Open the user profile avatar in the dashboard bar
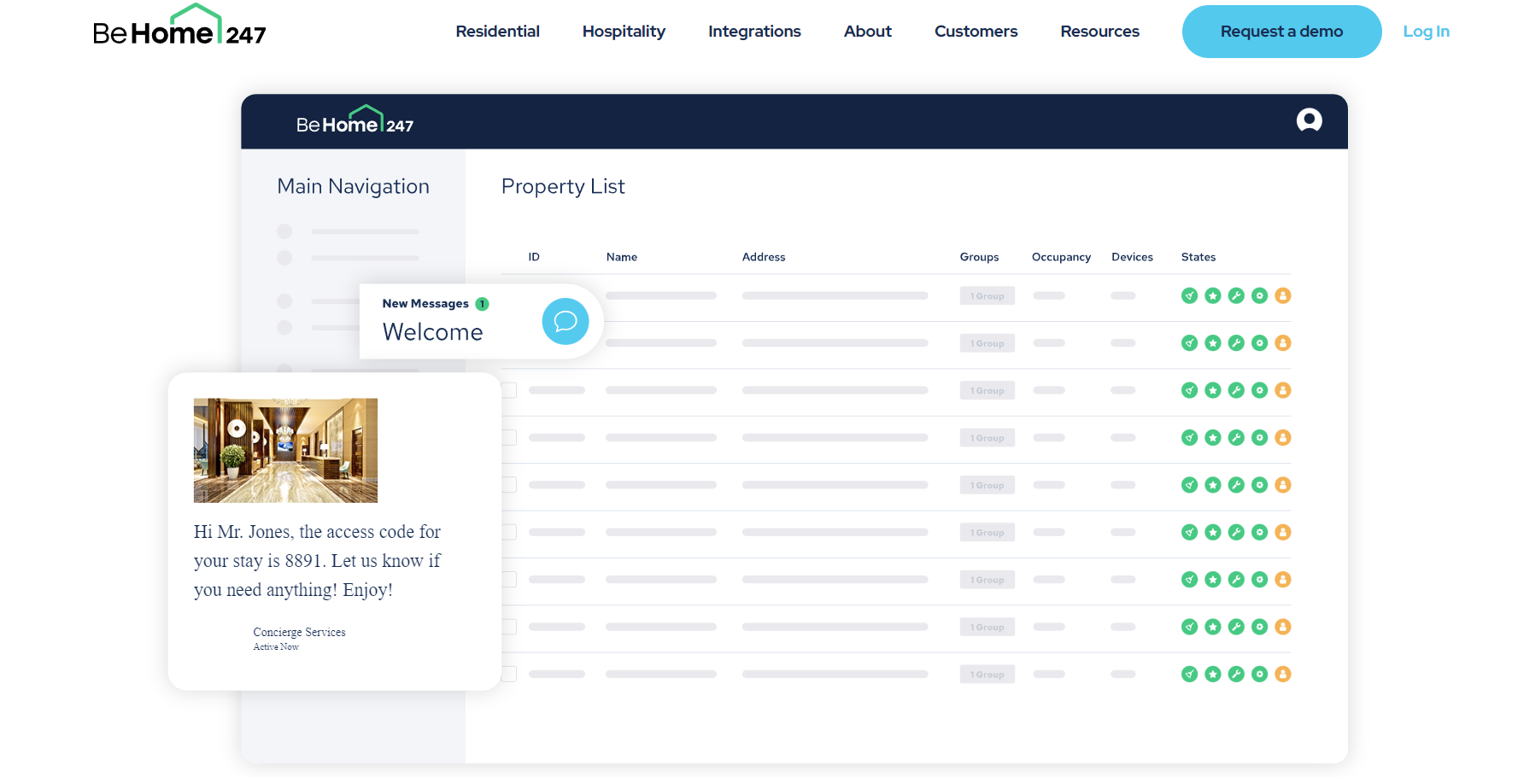 point(1309,120)
